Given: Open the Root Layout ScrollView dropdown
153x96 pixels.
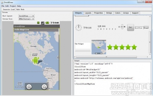Looking at the screenshot, I should 27,16.
